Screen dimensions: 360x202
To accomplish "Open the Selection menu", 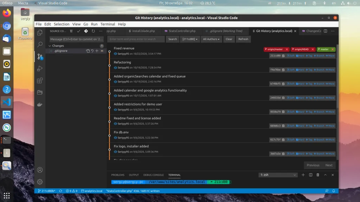I will (62, 24).
